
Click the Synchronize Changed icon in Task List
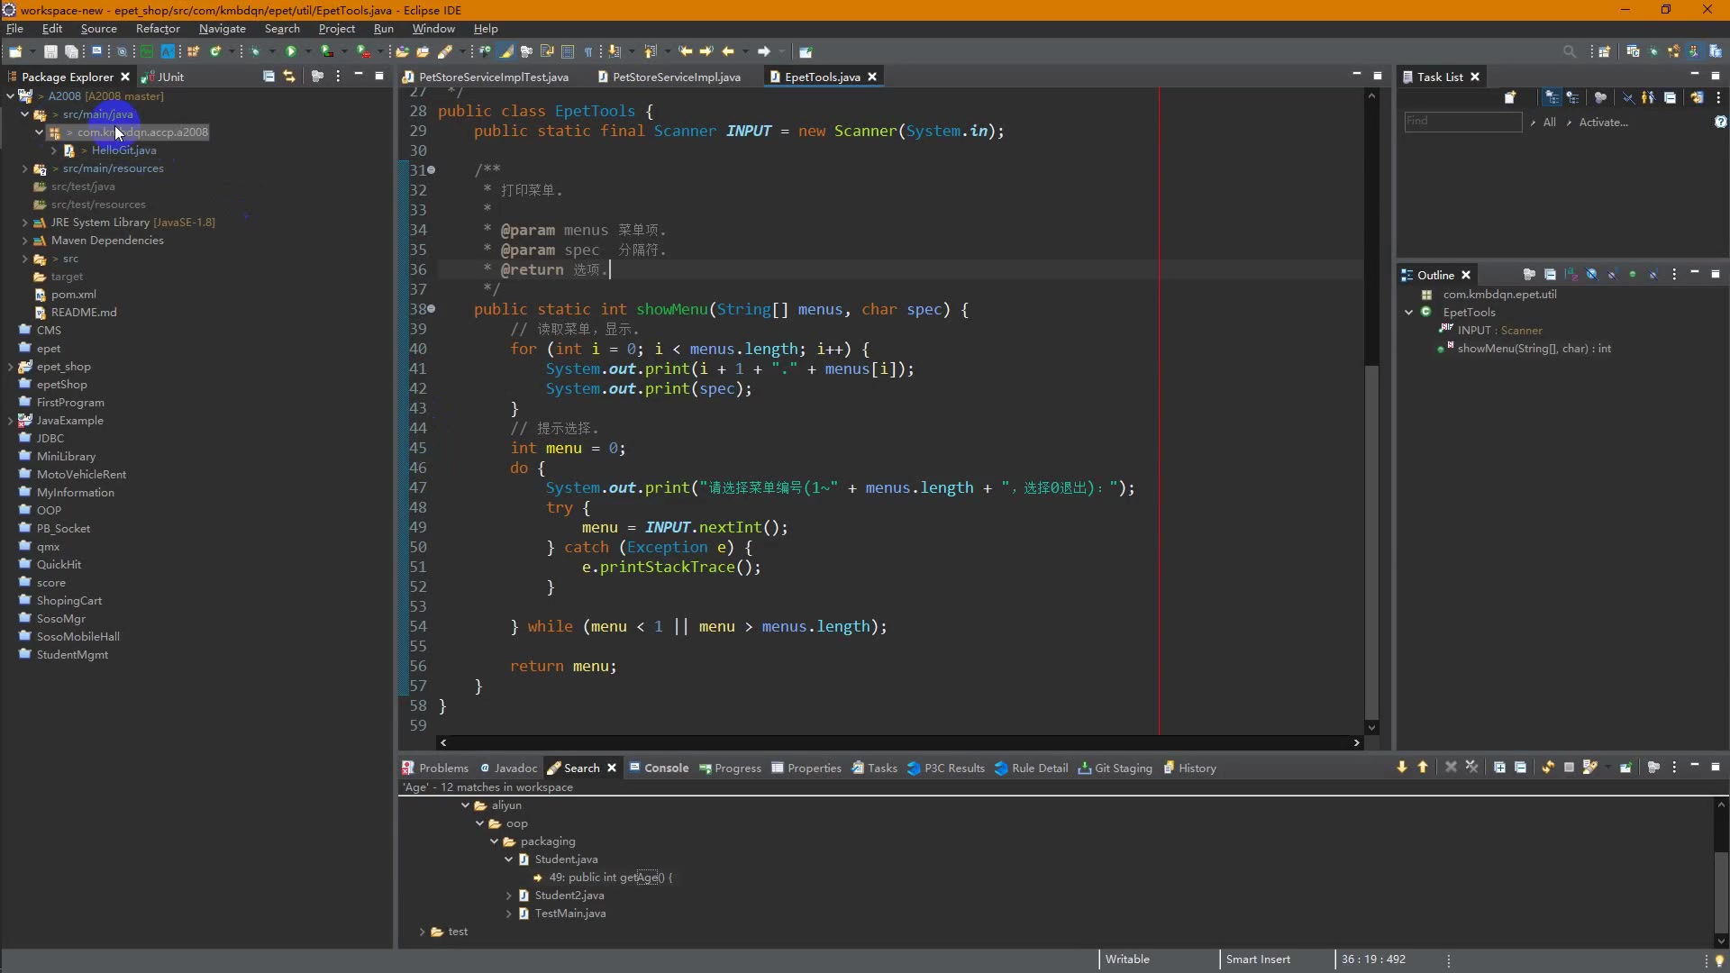[1697, 97]
